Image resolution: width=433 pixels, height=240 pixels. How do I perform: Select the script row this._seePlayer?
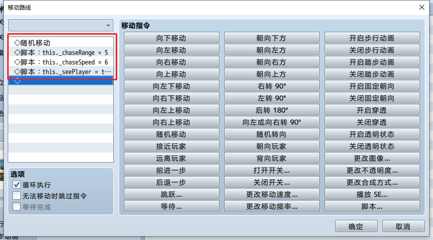coord(61,72)
